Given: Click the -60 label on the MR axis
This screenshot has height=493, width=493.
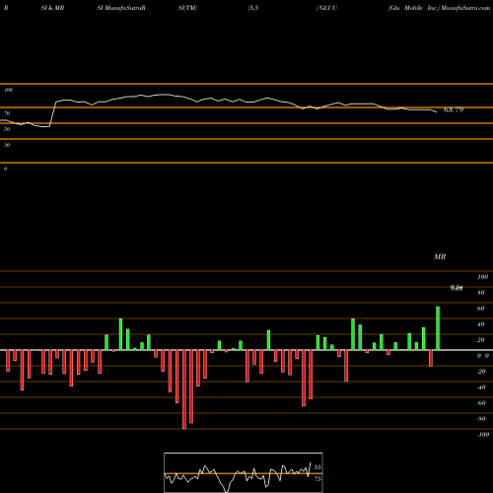Looking at the screenshot, I should 481,403.
